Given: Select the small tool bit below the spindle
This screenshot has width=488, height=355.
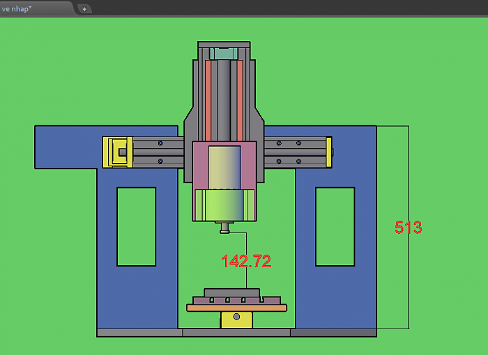Looking at the screenshot, I should click(225, 227).
